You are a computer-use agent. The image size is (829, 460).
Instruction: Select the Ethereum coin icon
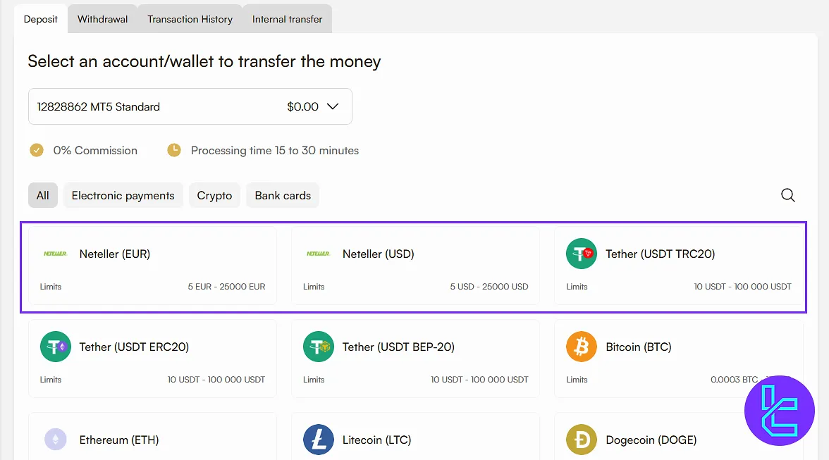point(55,440)
